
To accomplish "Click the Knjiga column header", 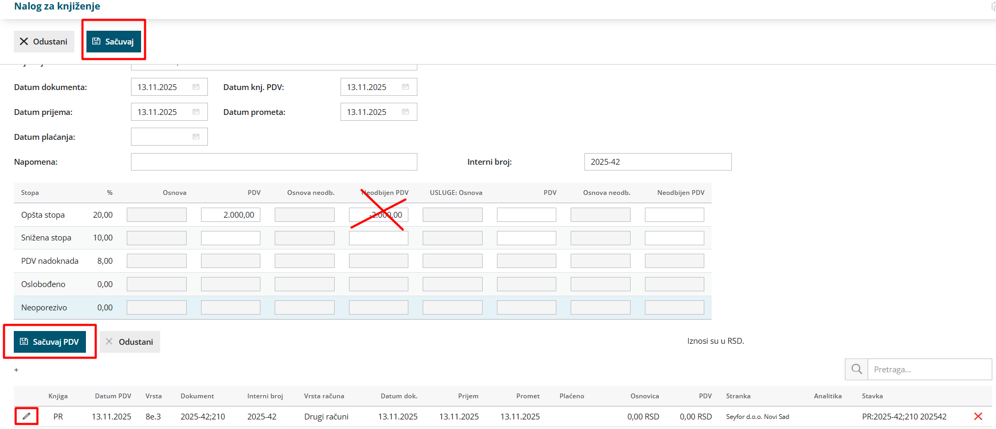I will coord(58,396).
